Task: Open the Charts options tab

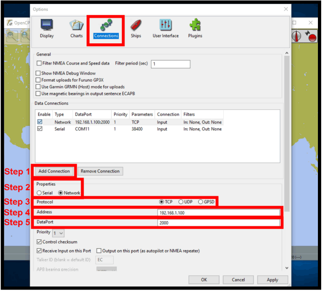Action: click(76, 29)
